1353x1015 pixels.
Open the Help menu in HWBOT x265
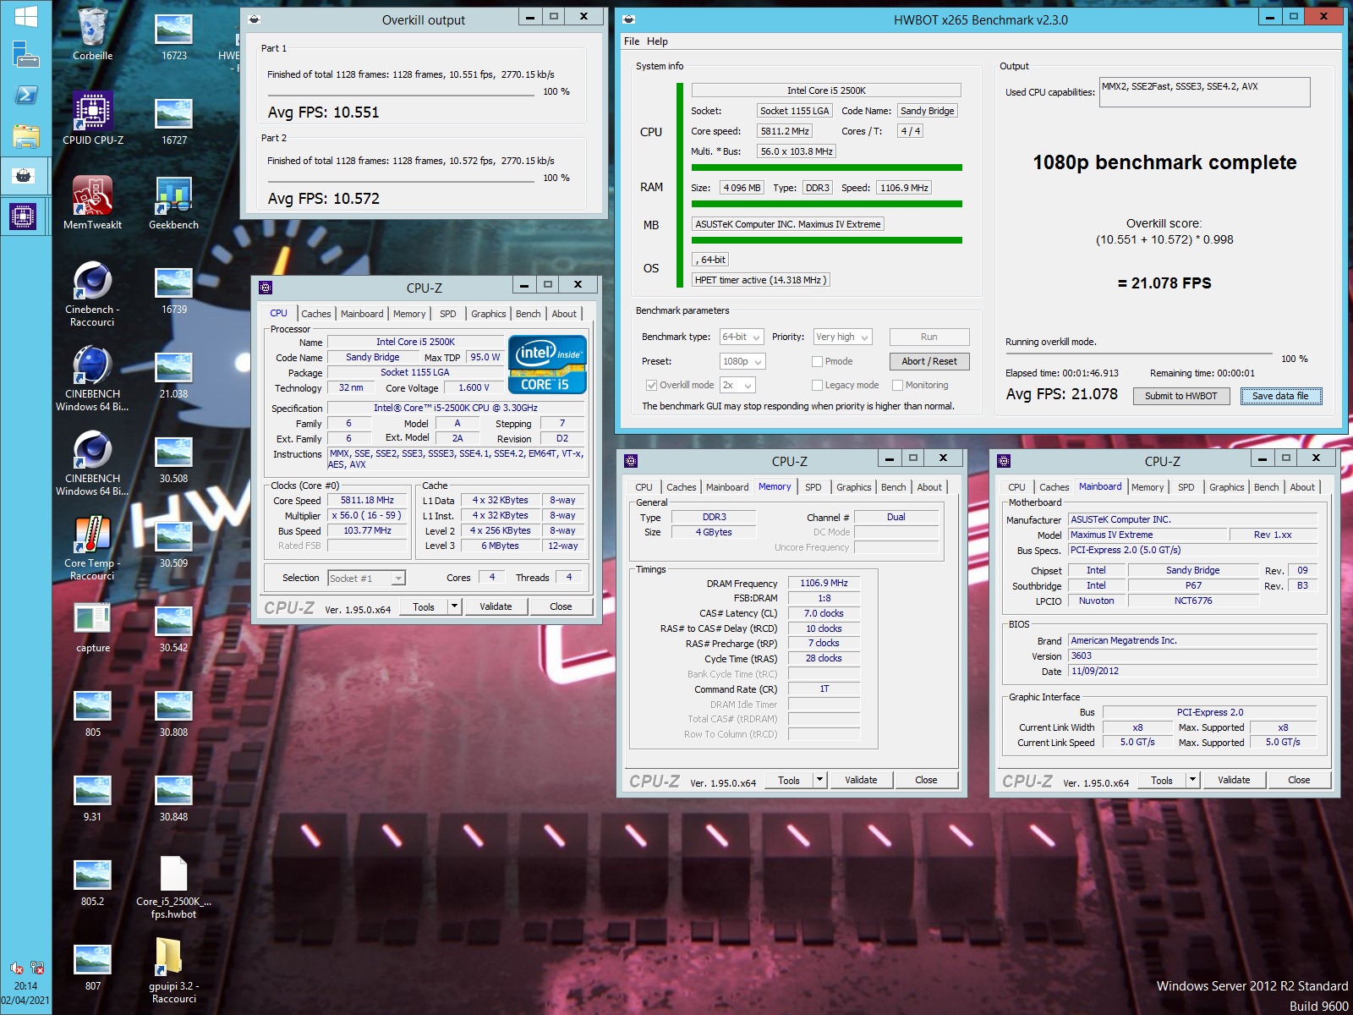tap(657, 41)
